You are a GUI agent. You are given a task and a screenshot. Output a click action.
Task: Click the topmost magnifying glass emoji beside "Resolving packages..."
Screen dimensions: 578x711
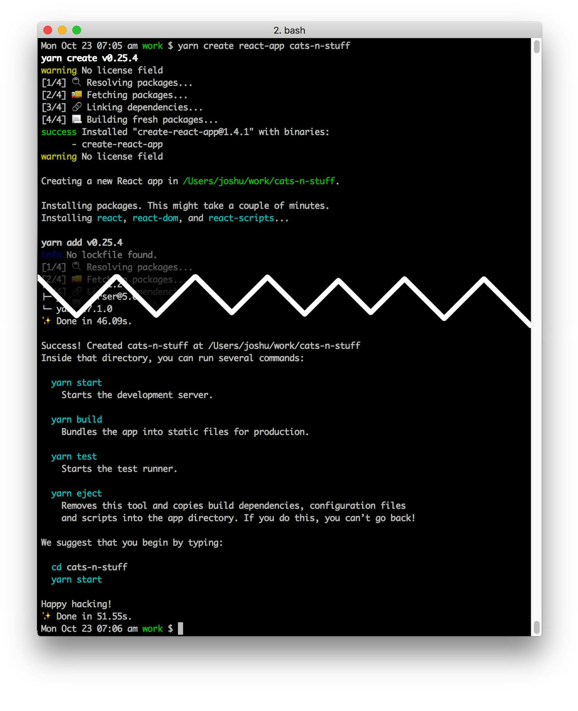(76, 82)
